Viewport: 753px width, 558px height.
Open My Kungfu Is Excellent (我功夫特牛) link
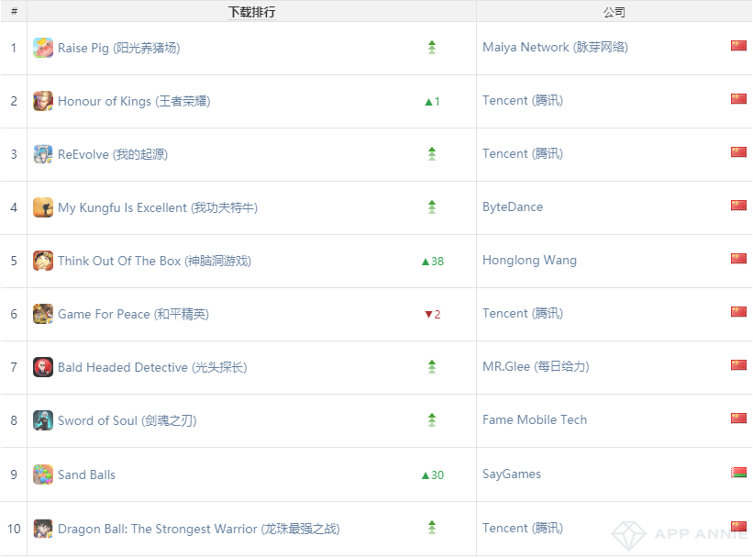pyautogui.click(x=158, y=208)
